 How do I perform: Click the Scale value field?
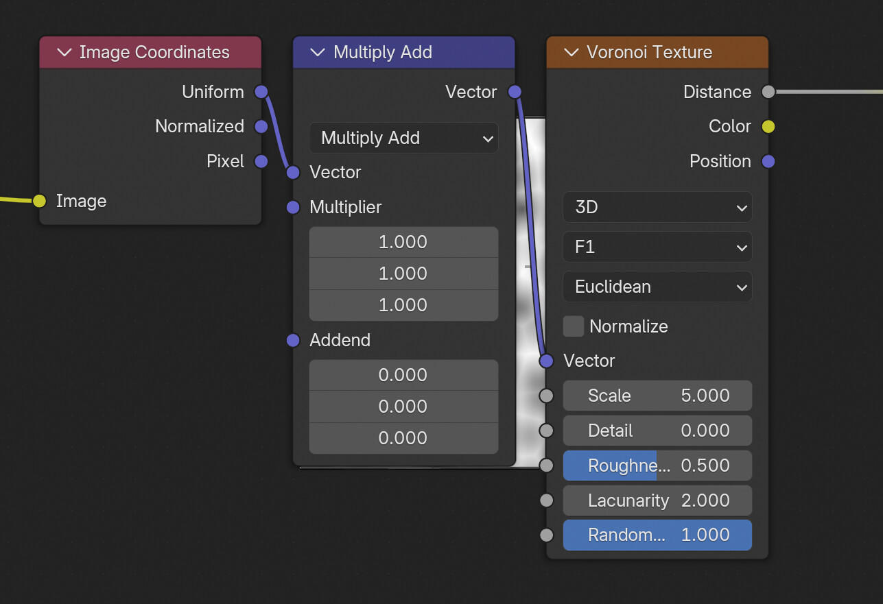pyautogui.click(x=657, y=396)
